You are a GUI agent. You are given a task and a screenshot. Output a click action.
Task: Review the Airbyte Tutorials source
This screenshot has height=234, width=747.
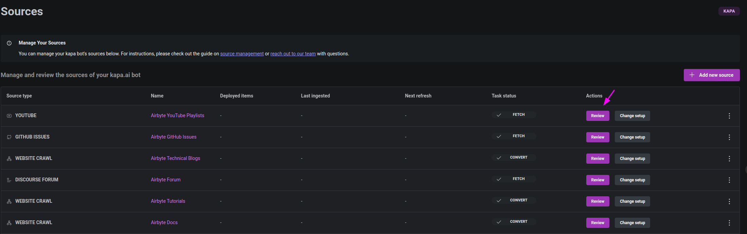click(x=598, y=201)
